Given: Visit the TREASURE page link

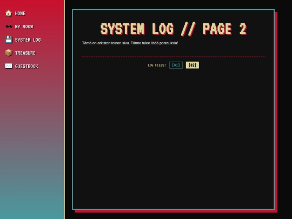Looking at the screenshot, I should [x=25, y=53].
